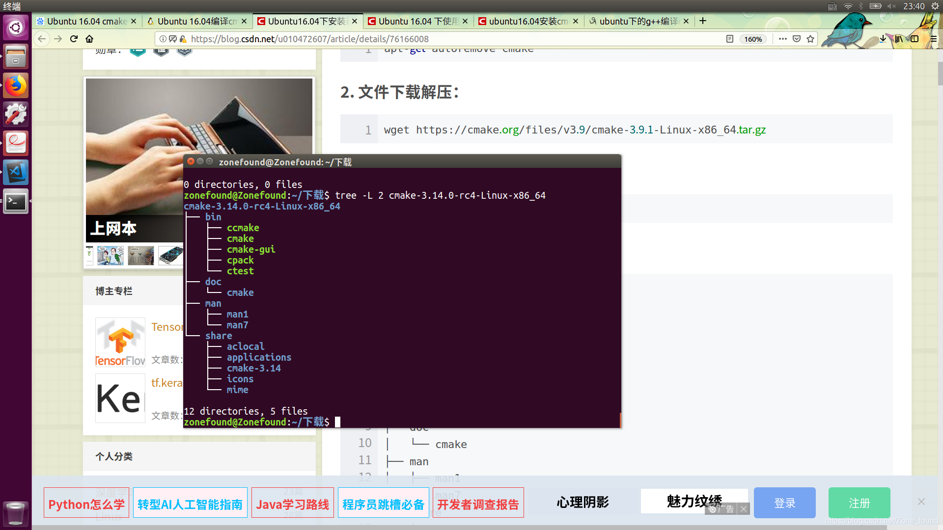Open the keyboard input method indicator
Viewport: 943px width, 530px height.
832,6
